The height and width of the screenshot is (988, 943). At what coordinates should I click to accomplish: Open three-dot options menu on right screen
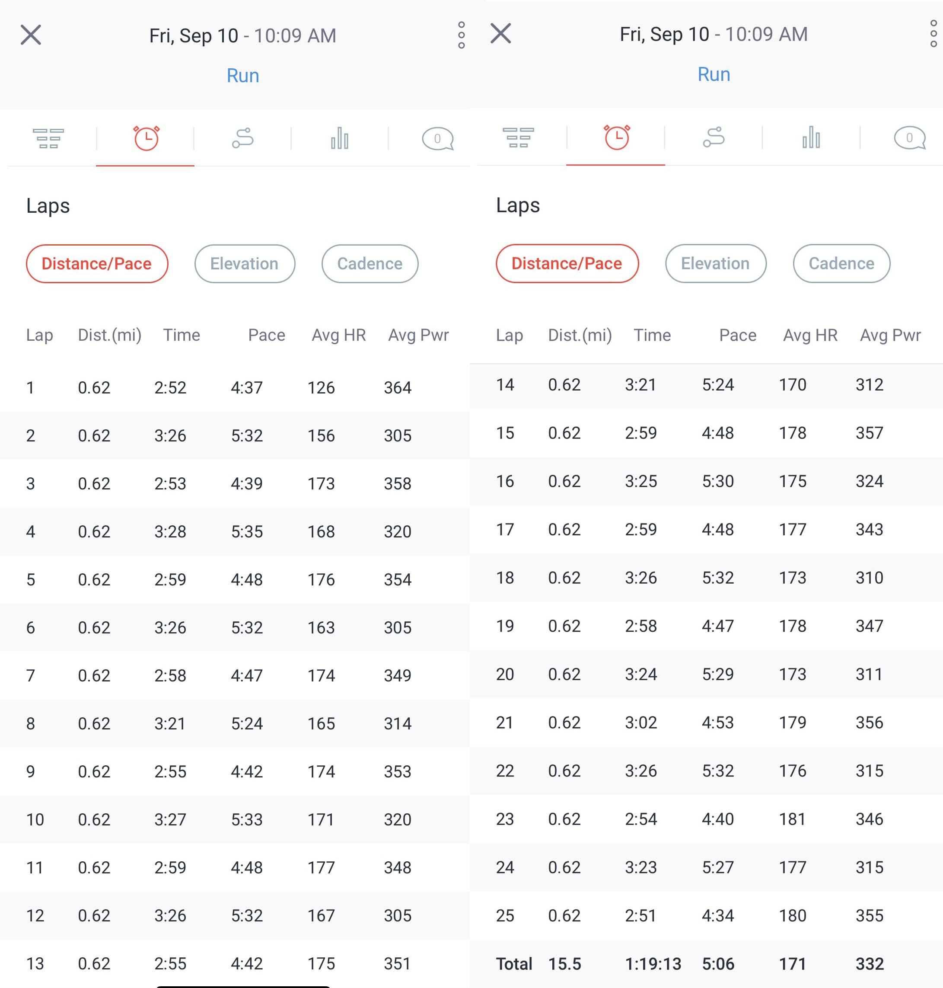pyautogui.click(x=933, y=34)
